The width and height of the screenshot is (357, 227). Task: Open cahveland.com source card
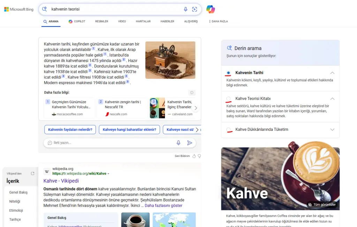click(x=173, y=108)
